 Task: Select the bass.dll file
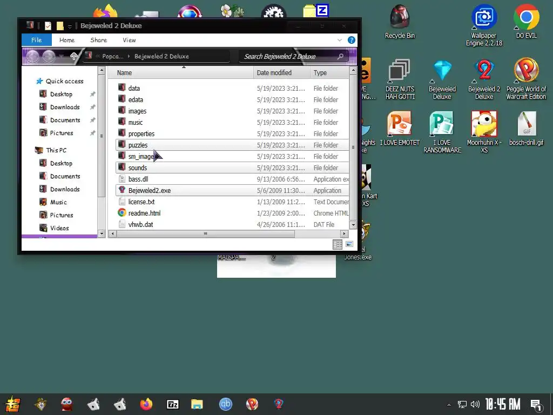click(x=138, y=179)
